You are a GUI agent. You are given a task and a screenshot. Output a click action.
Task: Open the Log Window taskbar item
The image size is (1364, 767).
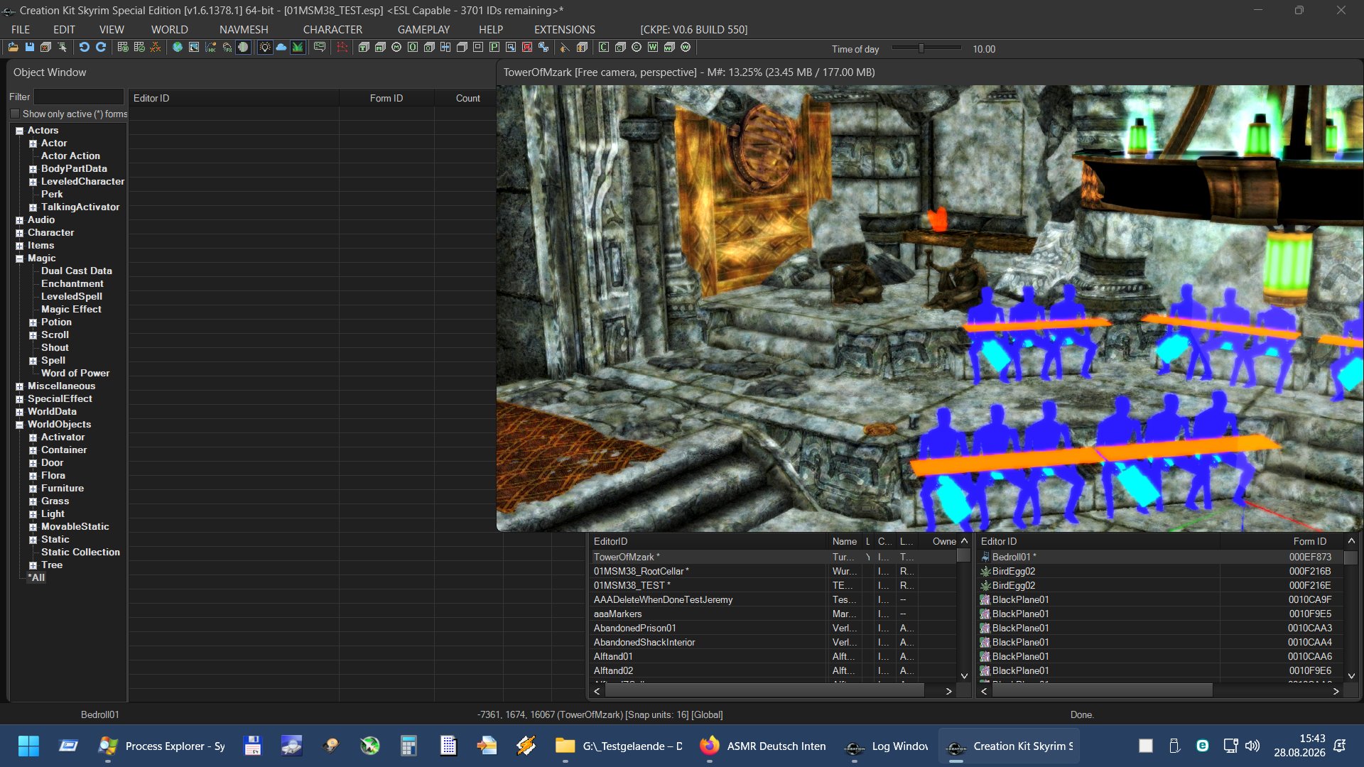pyautogui.click(x=887, y=746)
